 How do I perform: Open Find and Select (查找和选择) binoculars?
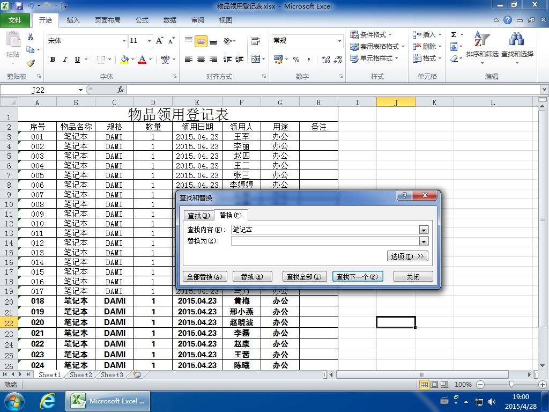click(517, 48)
